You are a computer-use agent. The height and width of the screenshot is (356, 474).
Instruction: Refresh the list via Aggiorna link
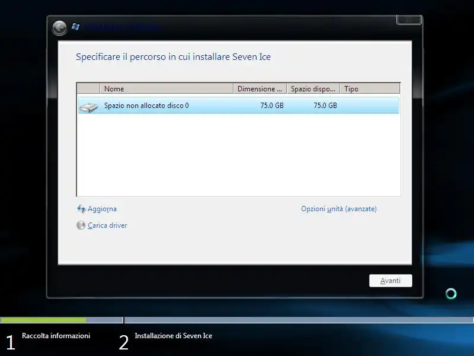coord(102,209)
